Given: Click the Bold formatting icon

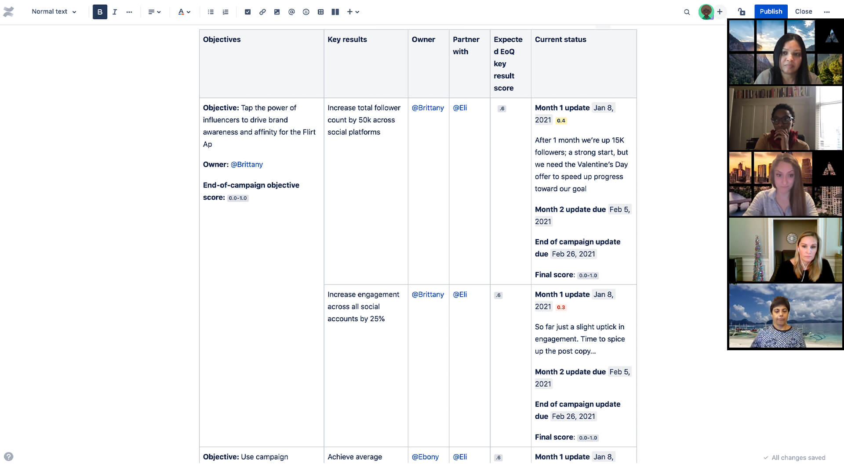Looking at the screenshot, I should point(99,11).
